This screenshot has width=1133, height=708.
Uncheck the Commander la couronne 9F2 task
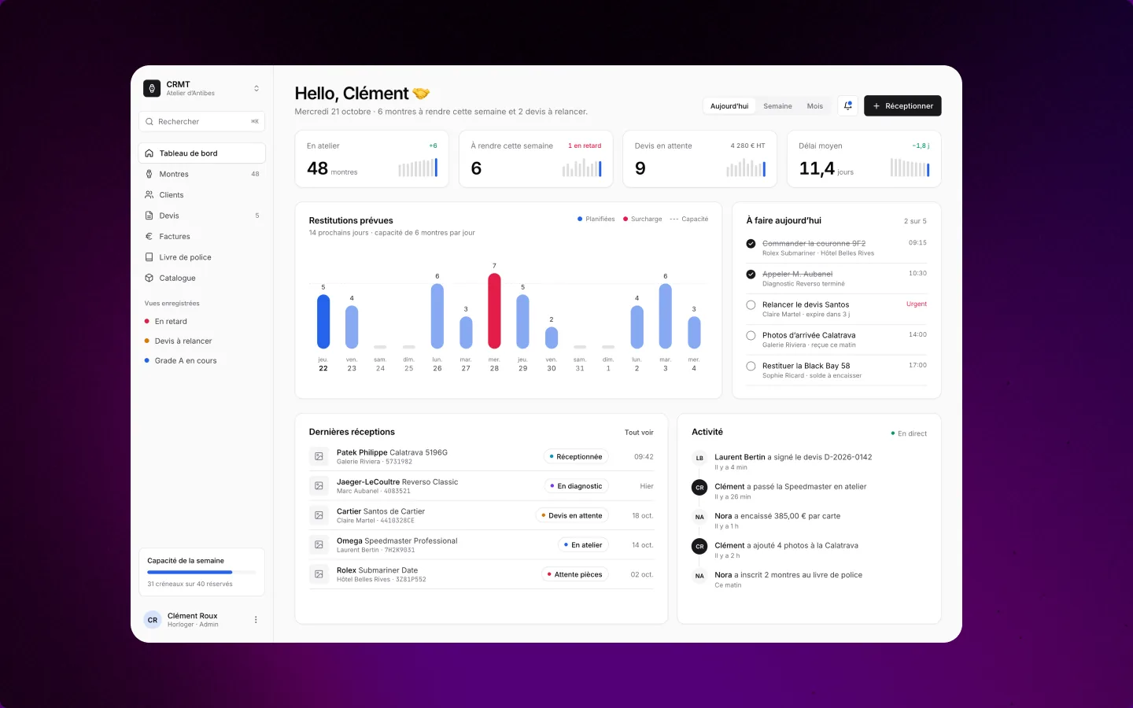pos(751,244)
